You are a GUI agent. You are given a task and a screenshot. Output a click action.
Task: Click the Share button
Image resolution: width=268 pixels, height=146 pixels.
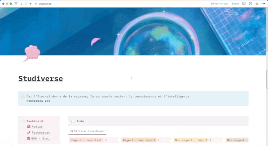(x=235, y=4)
